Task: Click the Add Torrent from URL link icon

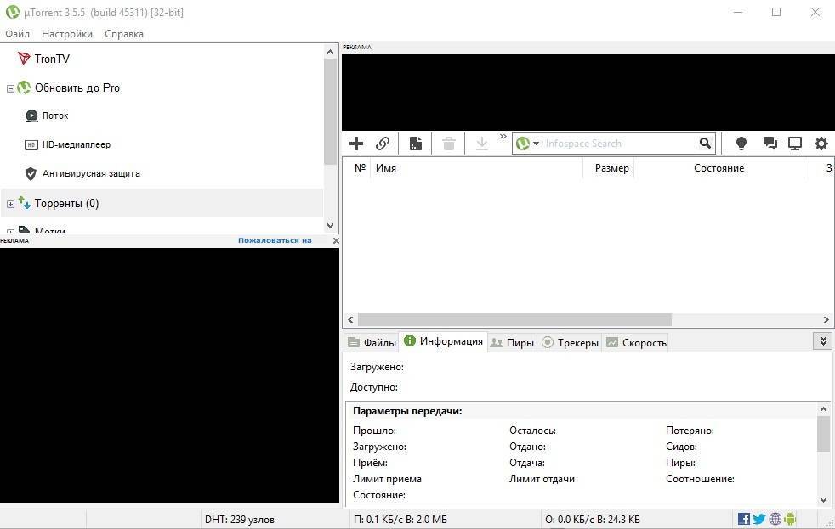Action: pos(383,144)
